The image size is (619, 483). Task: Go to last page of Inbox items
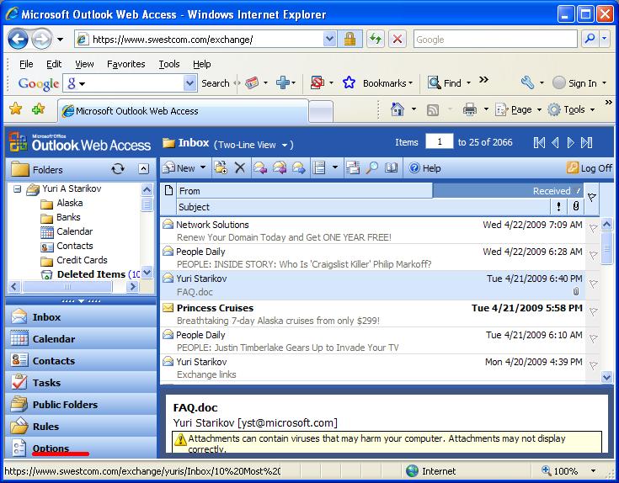587,142
